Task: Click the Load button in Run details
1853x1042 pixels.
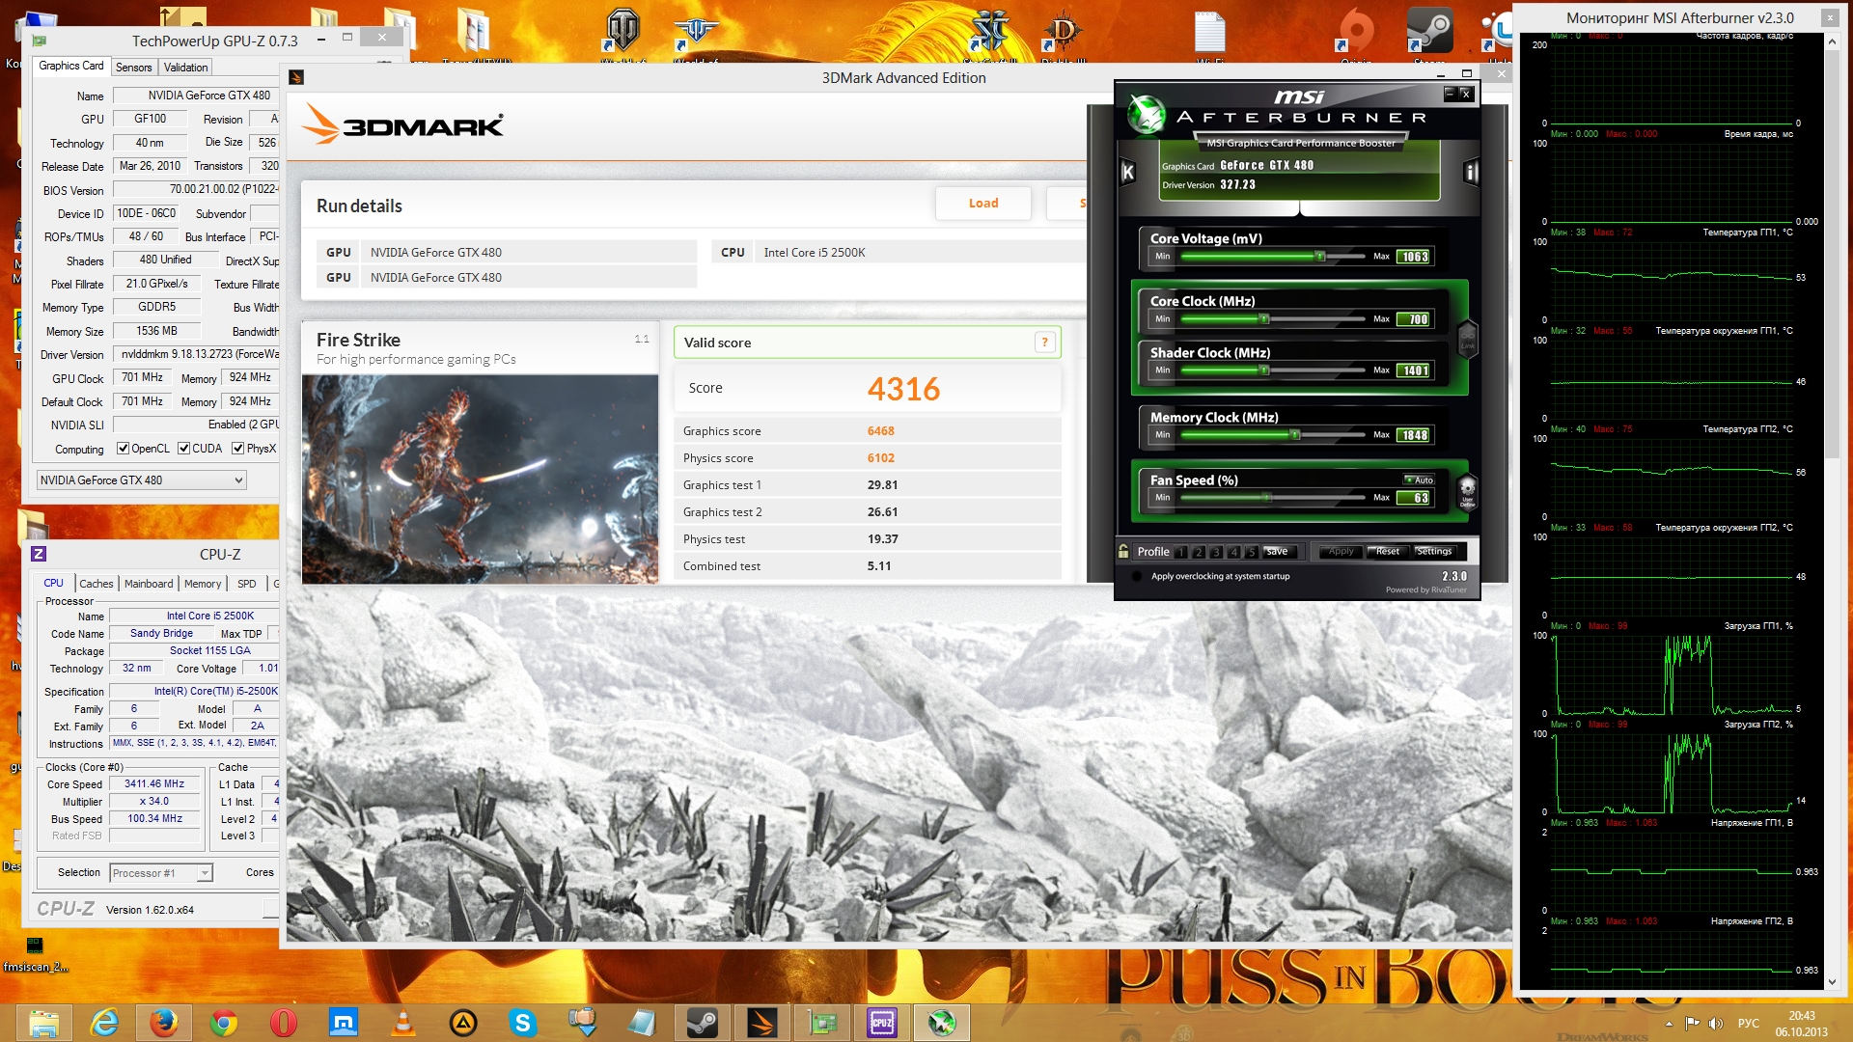Action: click(982, 204)
